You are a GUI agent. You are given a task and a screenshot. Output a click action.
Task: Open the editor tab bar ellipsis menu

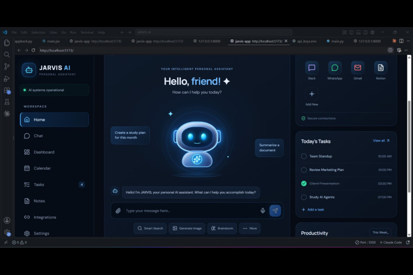click(408, 41)
